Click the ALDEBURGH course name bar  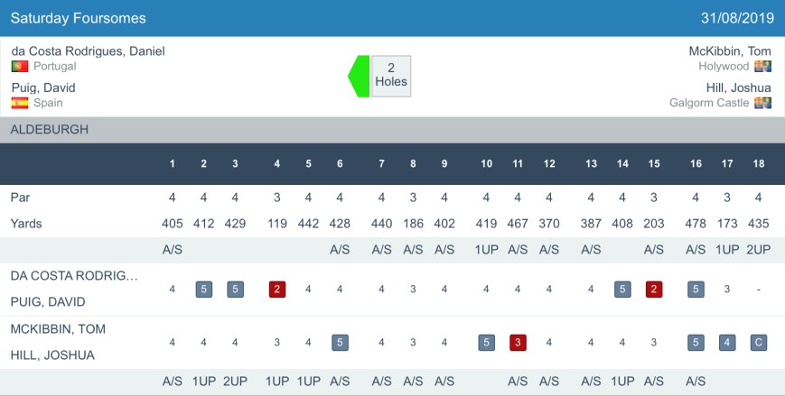click(x=50, y=130)
